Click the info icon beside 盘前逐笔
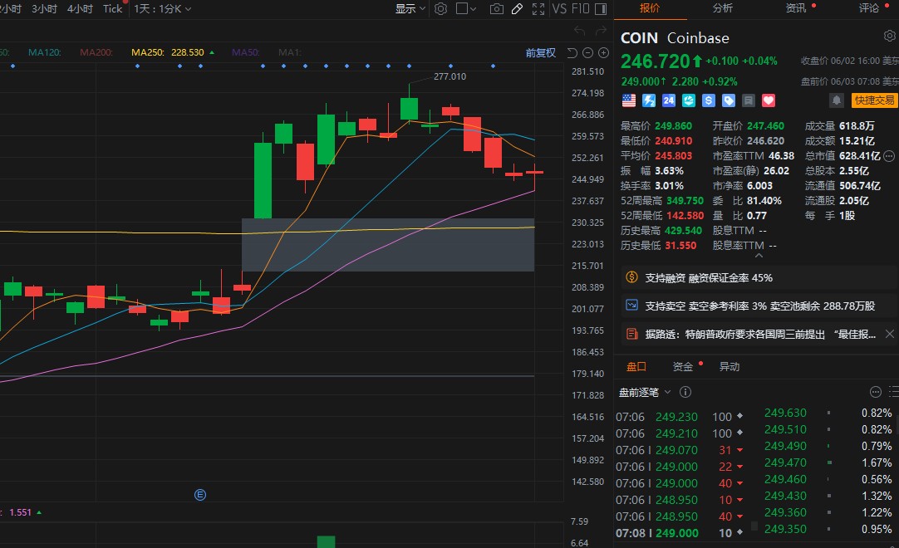The image size is (899, 548). [x=685, y=392]
